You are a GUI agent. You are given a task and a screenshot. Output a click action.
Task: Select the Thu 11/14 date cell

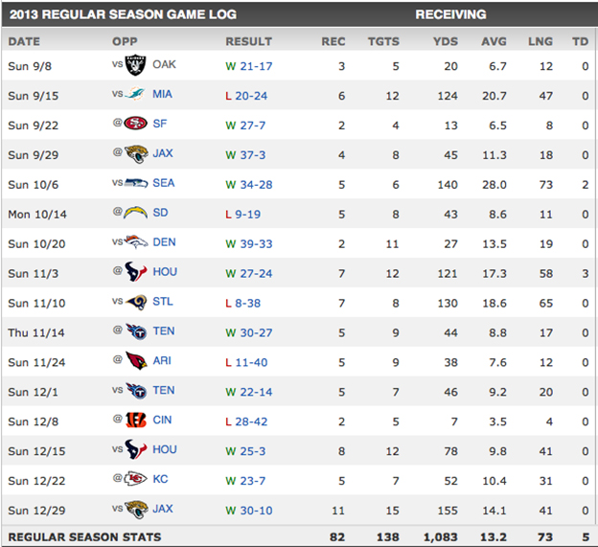(36, 333)
